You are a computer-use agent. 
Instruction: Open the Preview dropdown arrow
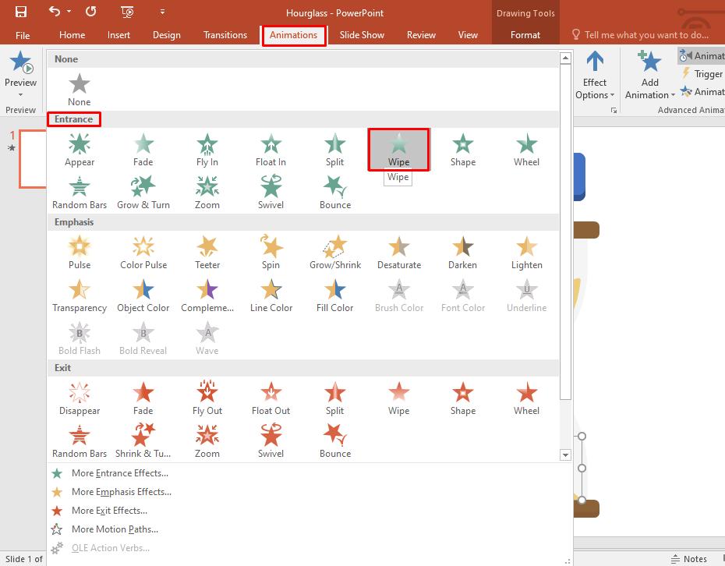(x=20, y=94)
